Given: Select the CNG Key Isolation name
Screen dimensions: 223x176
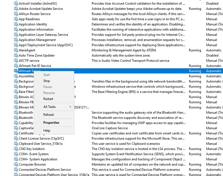Looking at the screenshot, I should tap(32, 149).
